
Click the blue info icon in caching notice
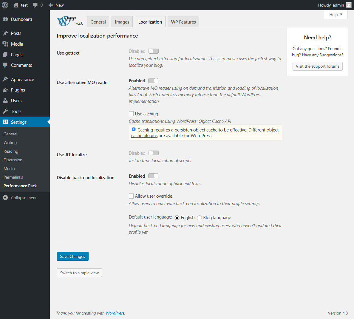point(134,129)
